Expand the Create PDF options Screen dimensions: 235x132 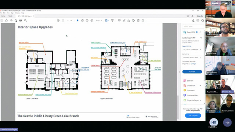click(200, 85)
